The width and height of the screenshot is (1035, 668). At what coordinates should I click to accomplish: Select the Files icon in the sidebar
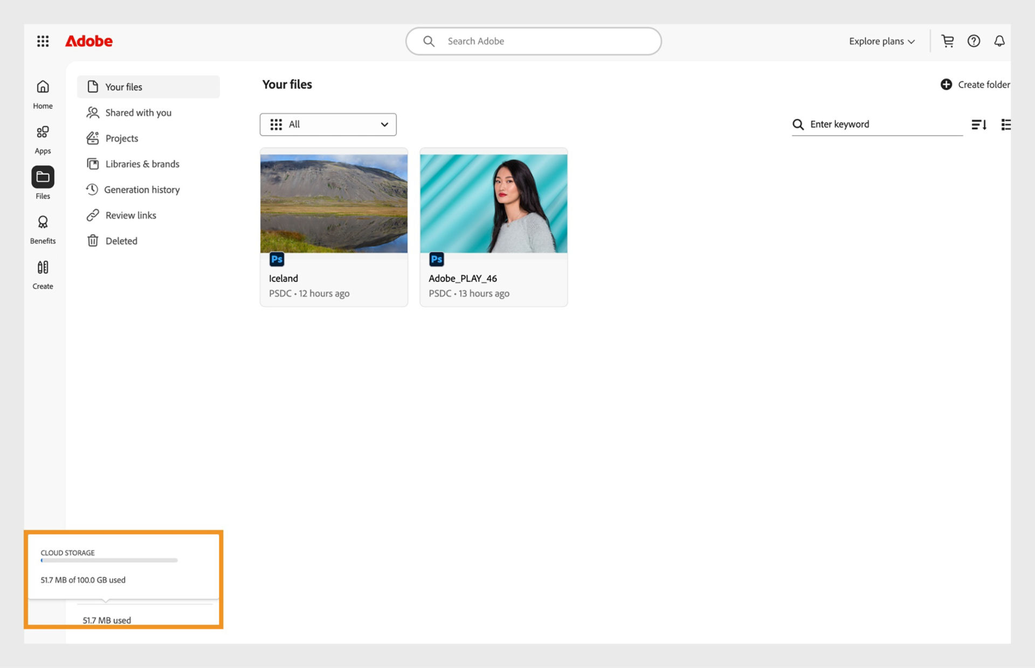[x=43, y=177]
